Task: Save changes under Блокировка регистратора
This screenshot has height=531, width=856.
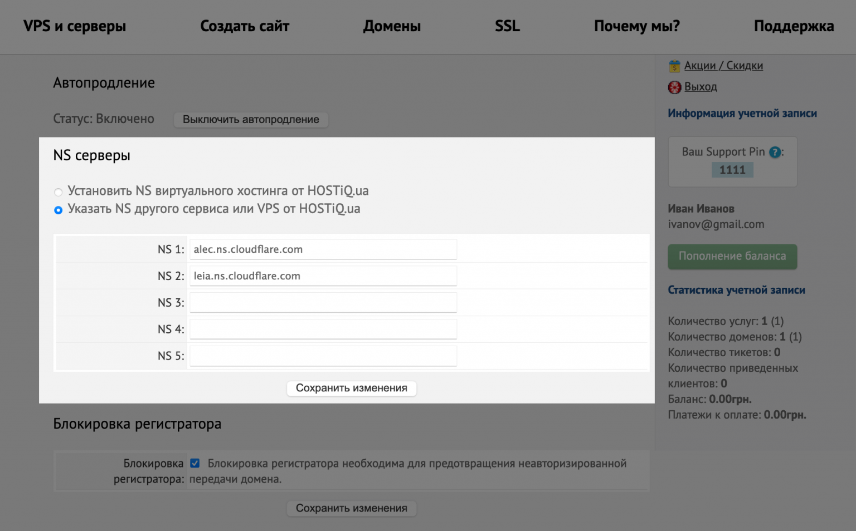Action: 352,508
